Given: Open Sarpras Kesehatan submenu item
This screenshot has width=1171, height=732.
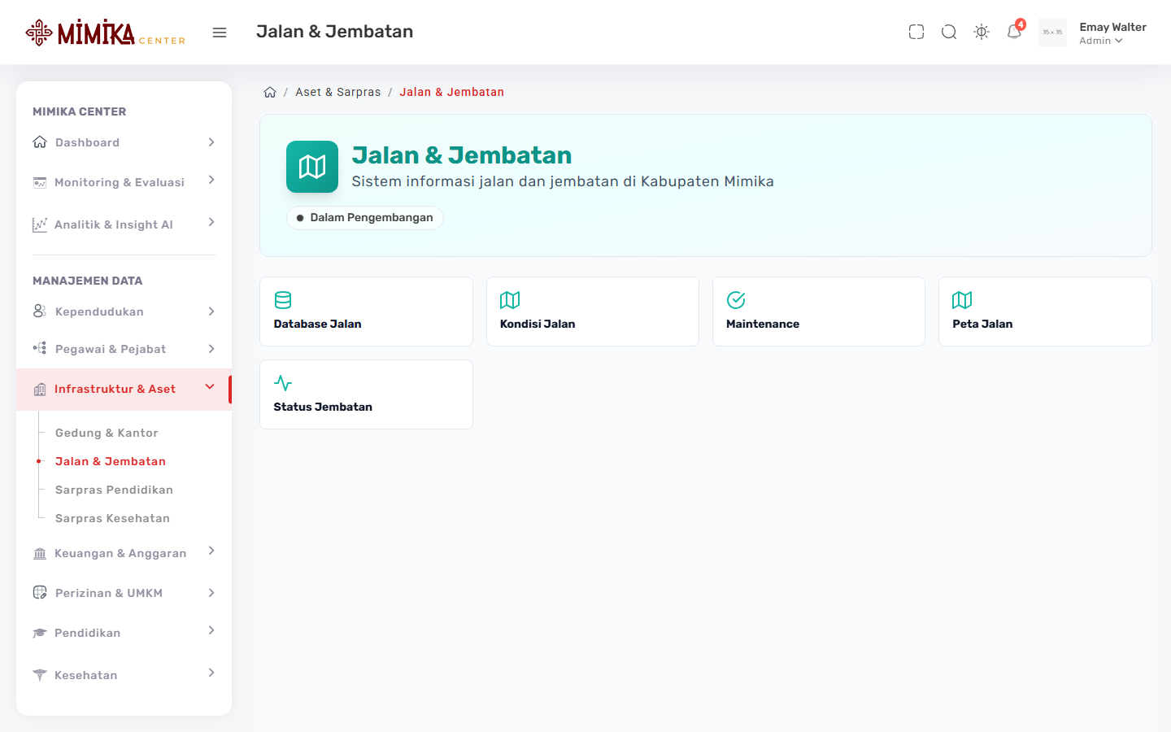Looking at the screenshot, I should (112, 518).
